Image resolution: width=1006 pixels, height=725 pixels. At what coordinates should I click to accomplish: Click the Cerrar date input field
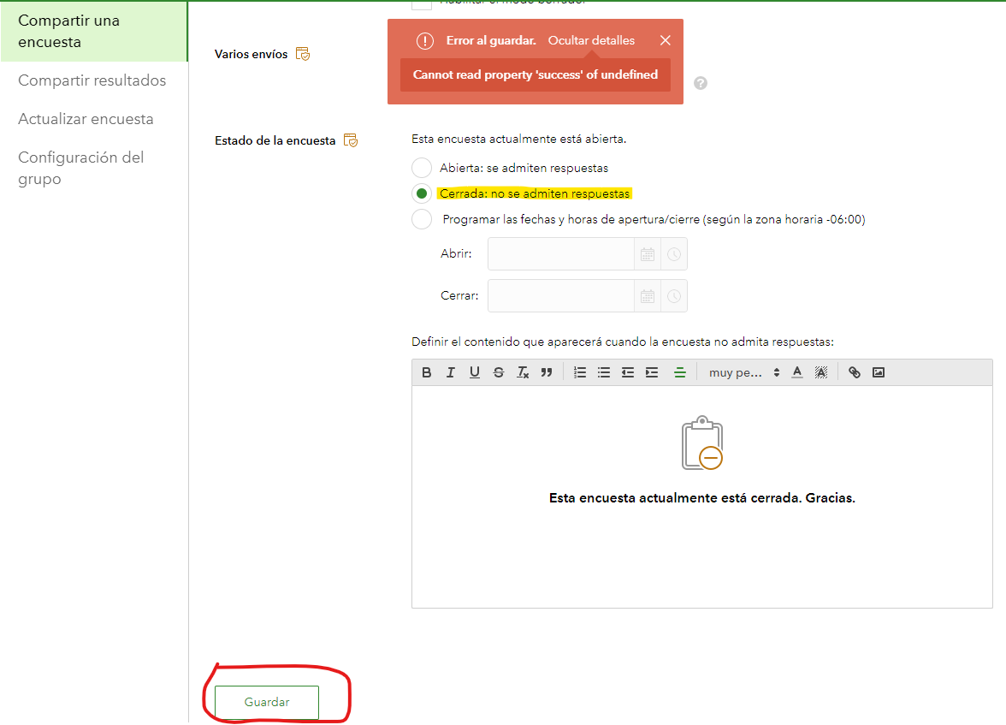(561, 296)
